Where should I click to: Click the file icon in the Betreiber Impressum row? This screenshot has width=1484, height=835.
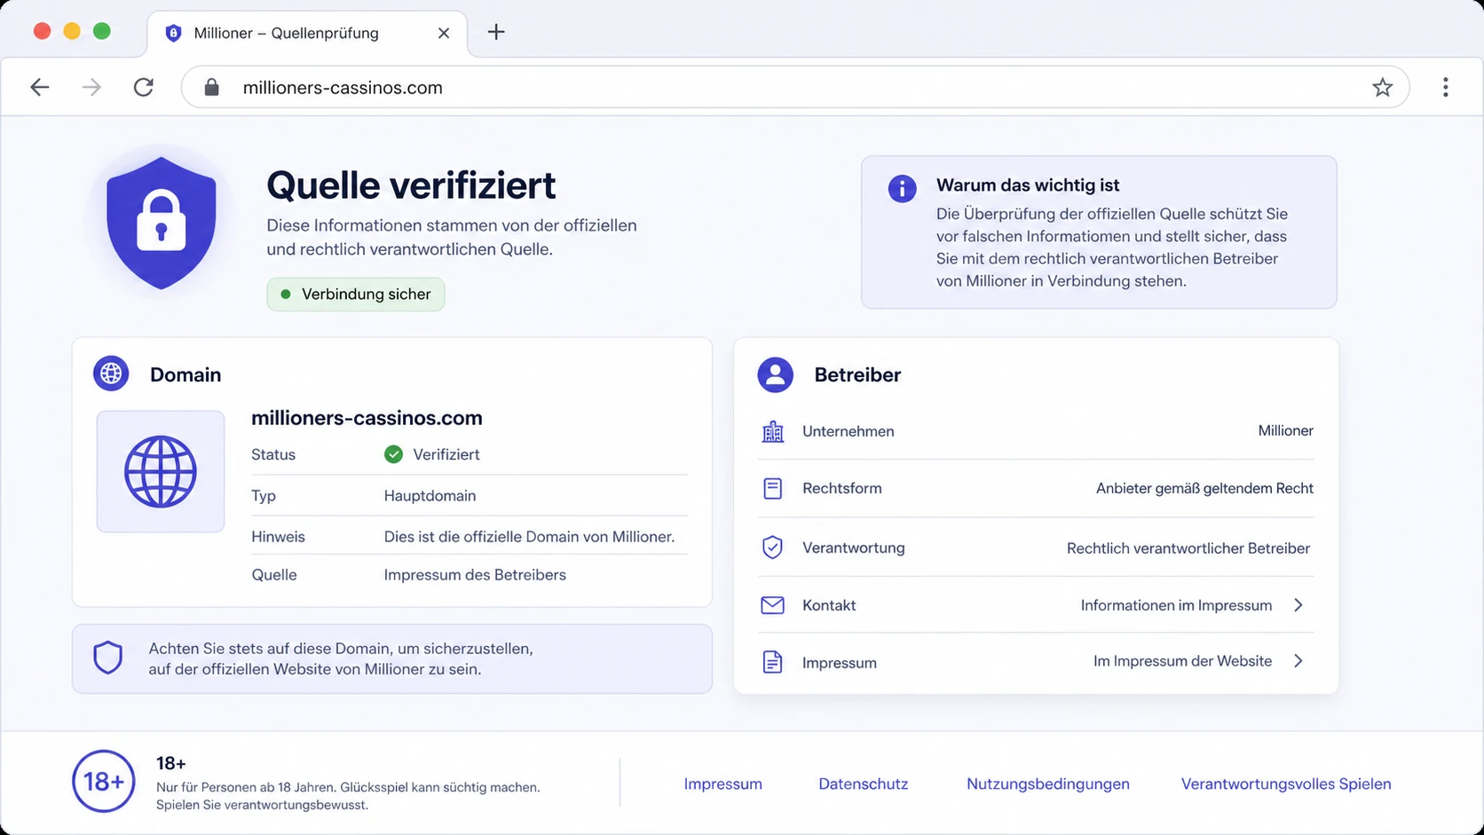click(773, 662)
